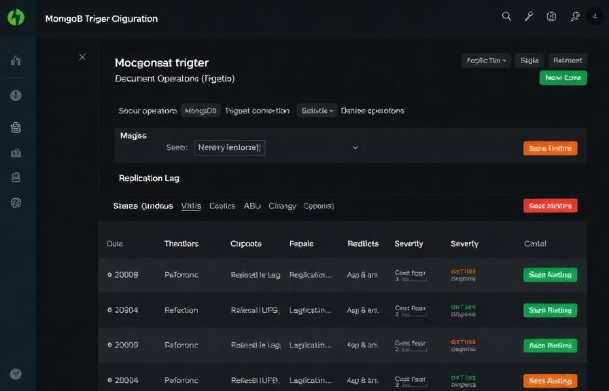Screen dimensions: 609x391
Task: Open the clipboard icon in the sidebar
Action: (16, 127)
